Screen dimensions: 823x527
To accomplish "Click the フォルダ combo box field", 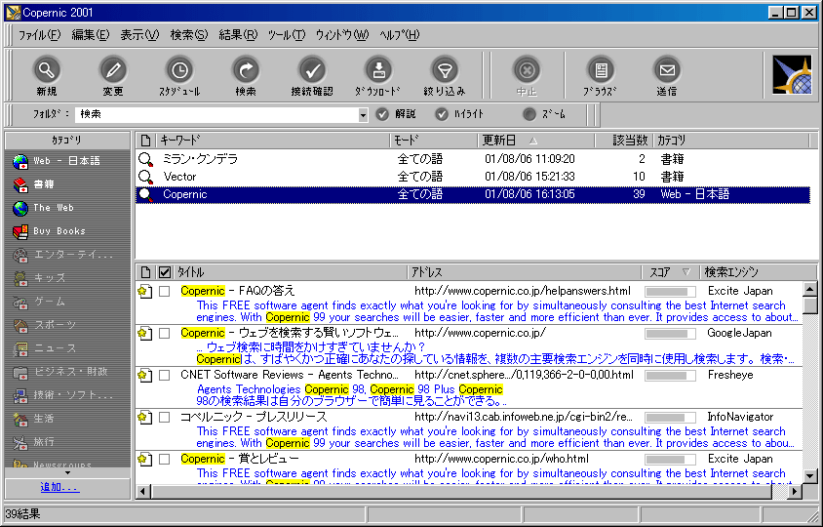I will [221, 114].
